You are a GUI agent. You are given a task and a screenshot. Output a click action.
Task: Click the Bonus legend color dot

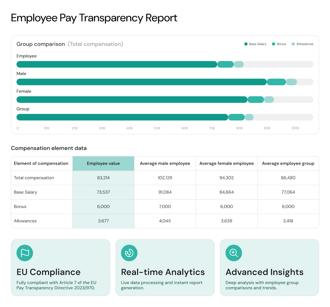click(273, 44)
